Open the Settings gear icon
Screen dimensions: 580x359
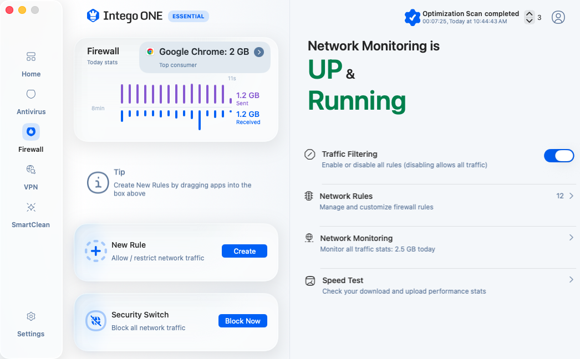(31, 316)
